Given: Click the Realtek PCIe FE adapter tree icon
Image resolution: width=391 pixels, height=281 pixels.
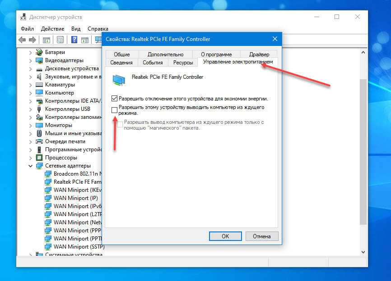Looking at the screenshot, I should point(48,181).
